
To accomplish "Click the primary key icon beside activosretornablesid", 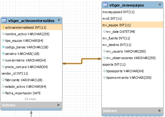I will point(3,27).
